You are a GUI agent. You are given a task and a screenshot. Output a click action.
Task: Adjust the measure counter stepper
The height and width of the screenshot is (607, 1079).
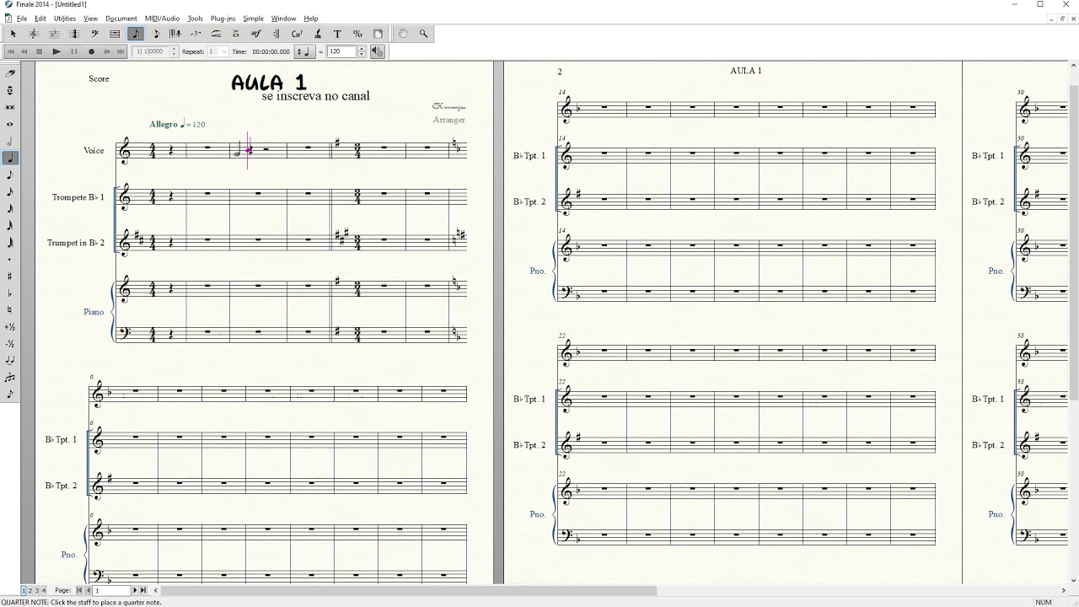[x=174, y=51]
